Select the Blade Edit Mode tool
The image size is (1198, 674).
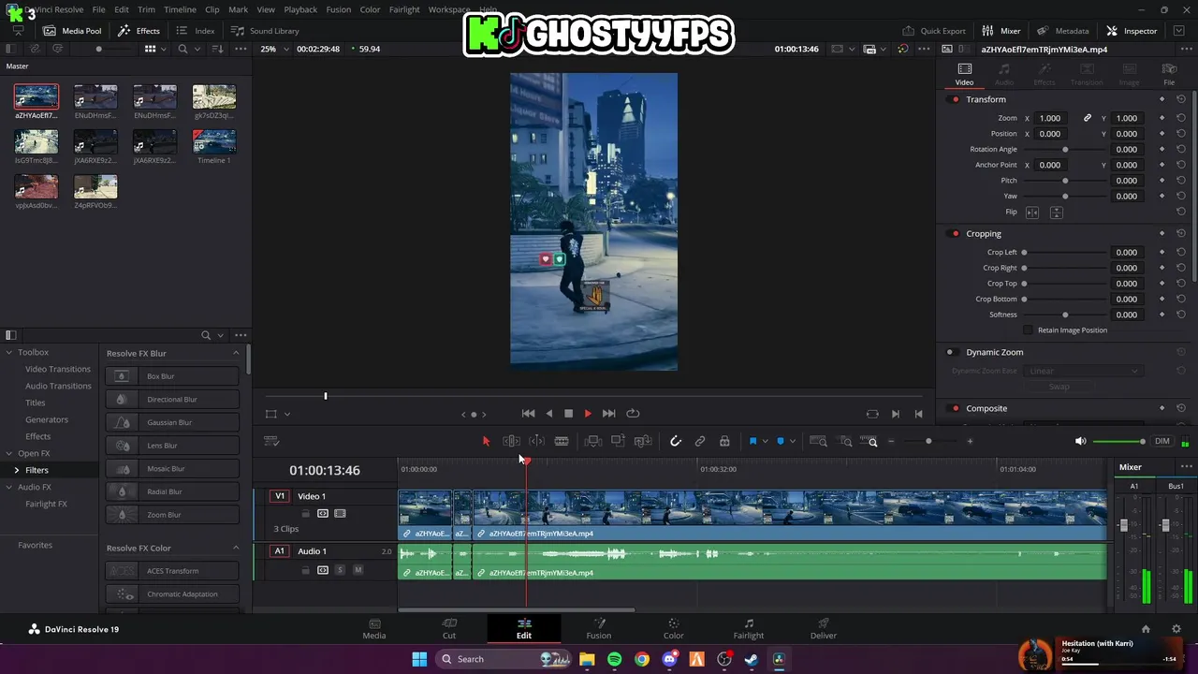coord(562,441)
